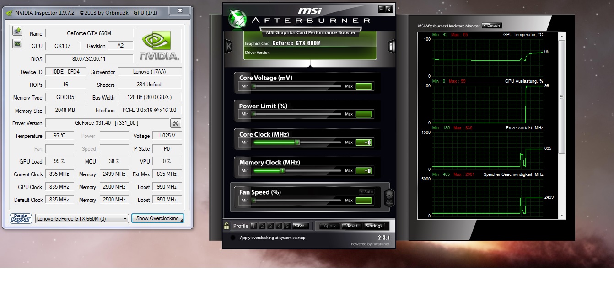
Task: Click the Shaders value 384 Unified
Action: point(150,85)
